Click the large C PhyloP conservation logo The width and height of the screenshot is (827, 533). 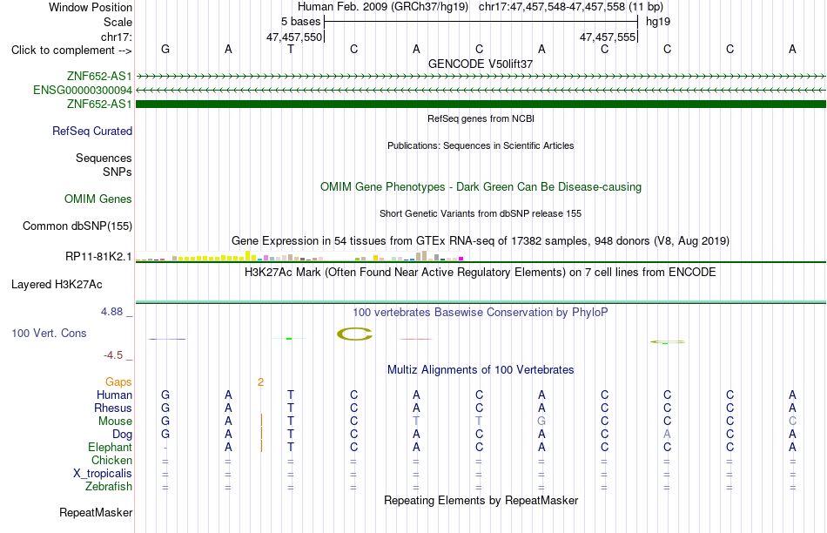(x=354, y=334)
